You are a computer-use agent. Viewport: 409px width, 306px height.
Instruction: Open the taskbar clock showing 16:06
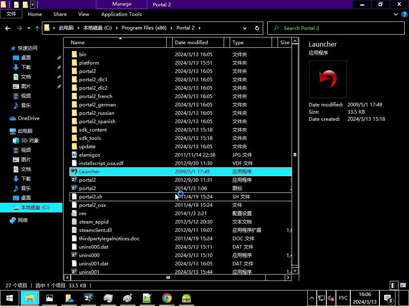365,298
